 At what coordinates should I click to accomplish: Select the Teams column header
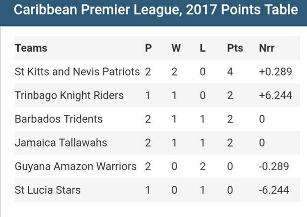point(31,48)
